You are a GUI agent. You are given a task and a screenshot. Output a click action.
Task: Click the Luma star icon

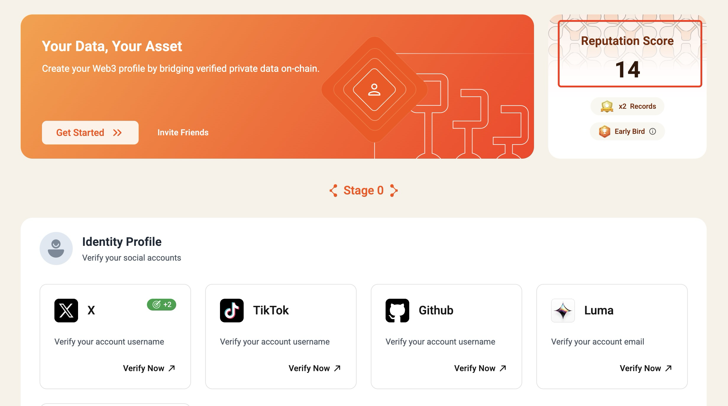(x=563, y=310)
